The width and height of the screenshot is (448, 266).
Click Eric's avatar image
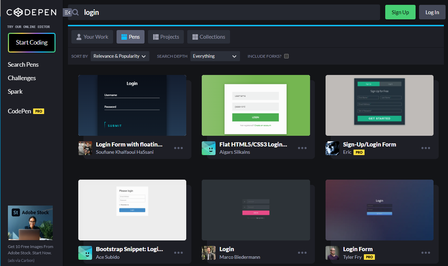pos(332,148)
